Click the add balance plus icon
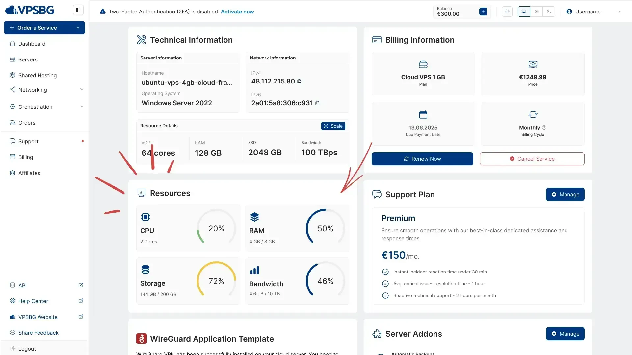632x355 pixels. 483,12
